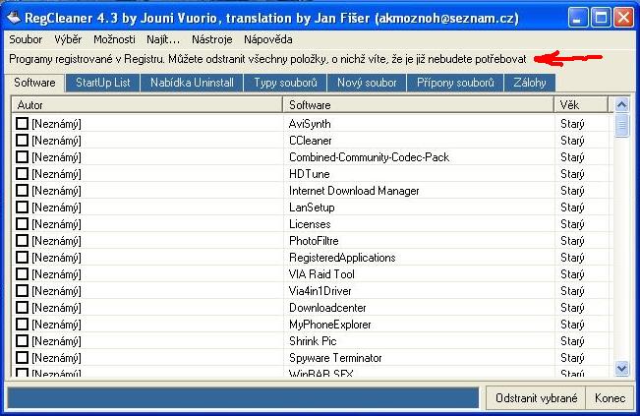Open the Nástroje menu
Image resolution: width=640 pixels, height=416 pixels.
[x=213, y=39]
